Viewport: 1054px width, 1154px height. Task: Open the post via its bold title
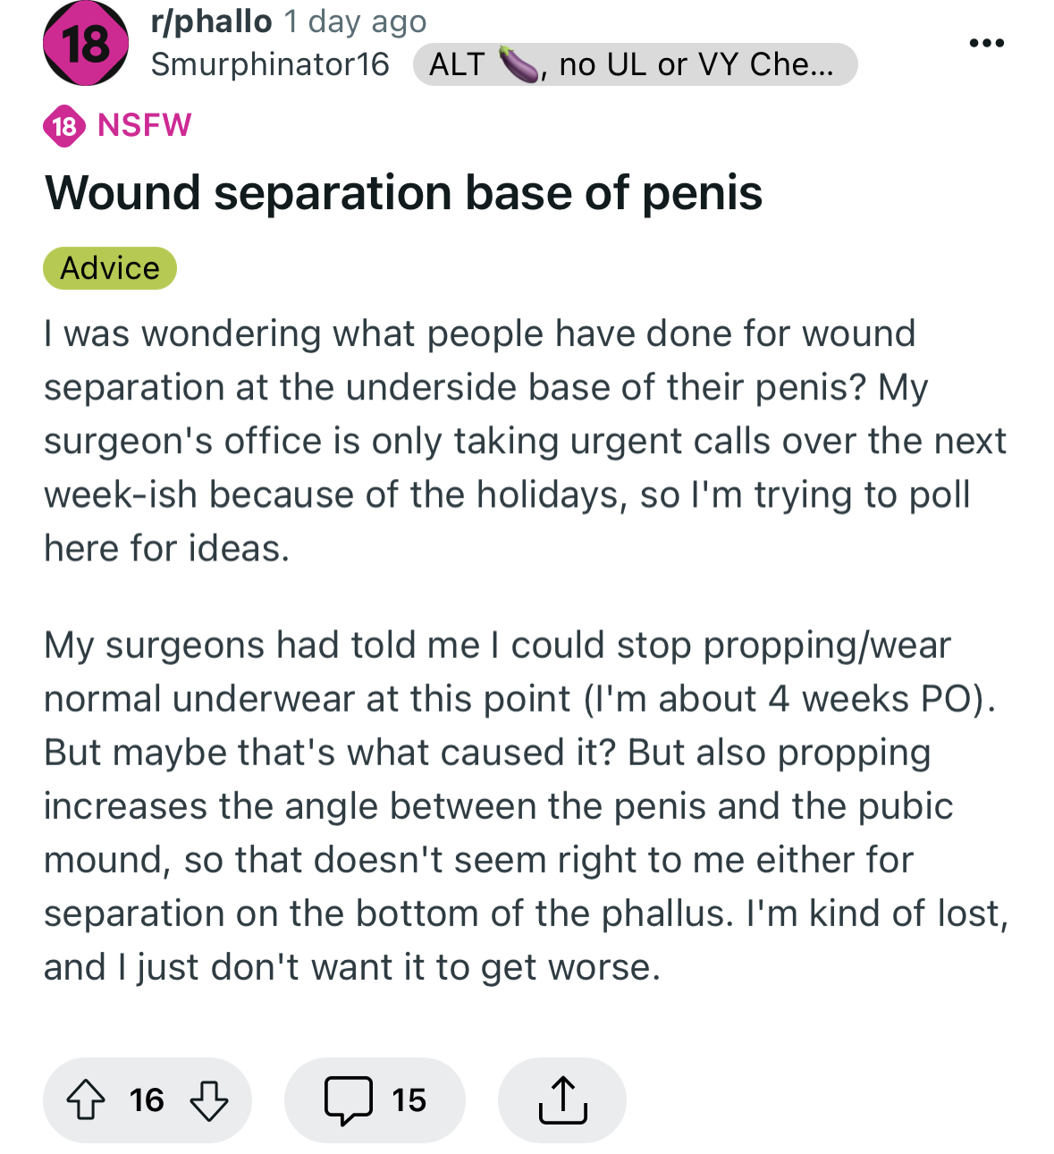(403, 193)
